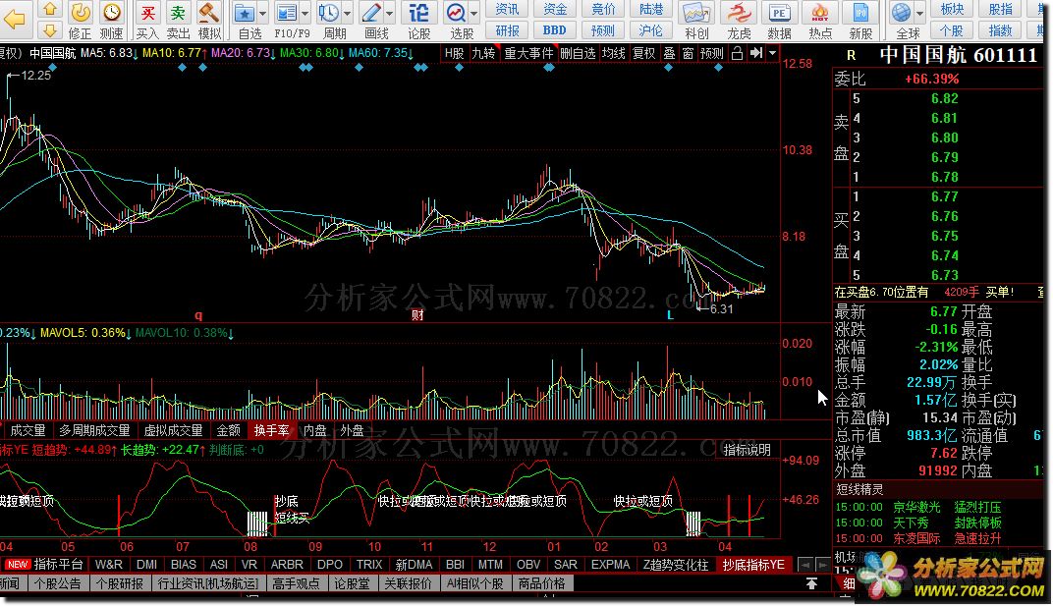This screenshot has width=1053, height=606.
Task: Expand the 周期 period dropdown arrow
Action: pyautogui.click(x=347, y=13)
